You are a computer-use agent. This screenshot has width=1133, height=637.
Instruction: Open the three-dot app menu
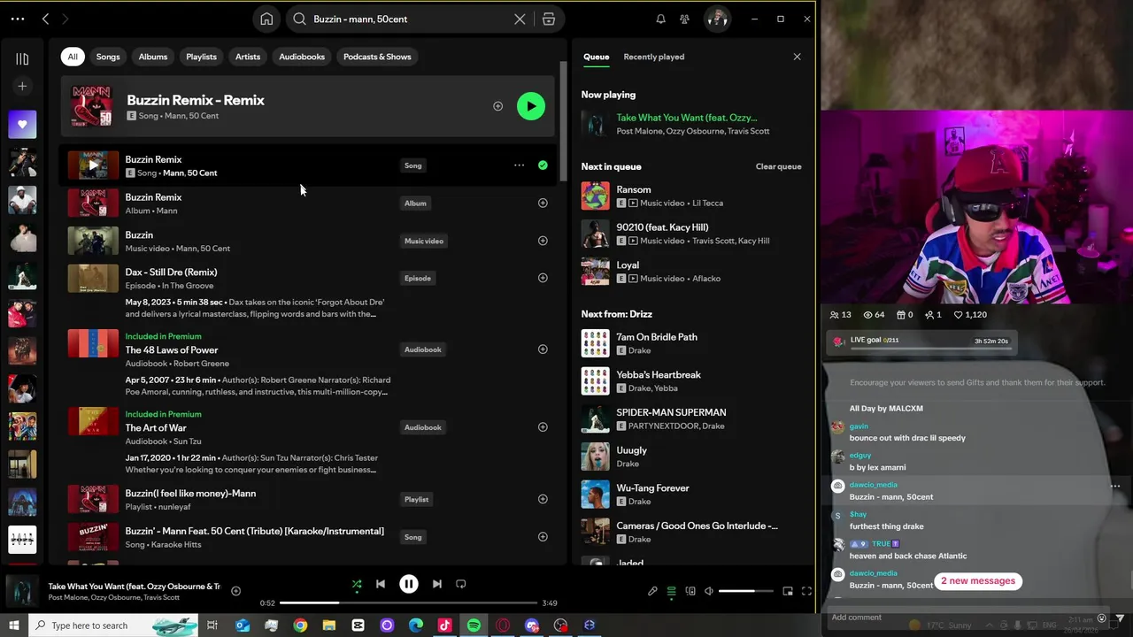[x=18, y=19]
